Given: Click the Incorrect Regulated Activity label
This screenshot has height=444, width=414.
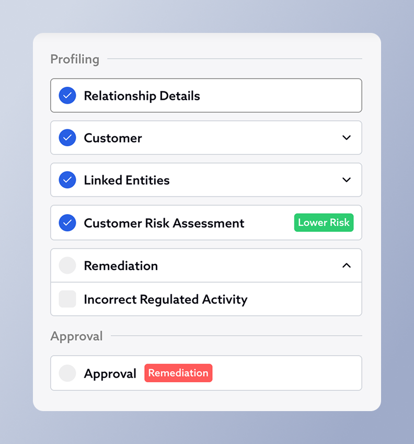Looking at the screenshot, I should pos(165,299).
